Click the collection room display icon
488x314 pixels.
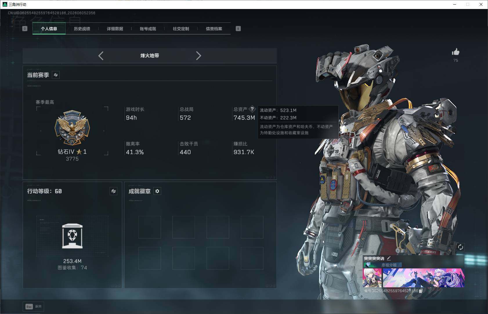pos(72,236)
